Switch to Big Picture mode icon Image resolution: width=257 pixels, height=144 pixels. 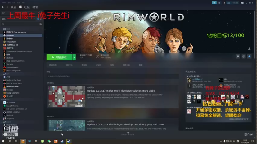click(x=242, y=3)
